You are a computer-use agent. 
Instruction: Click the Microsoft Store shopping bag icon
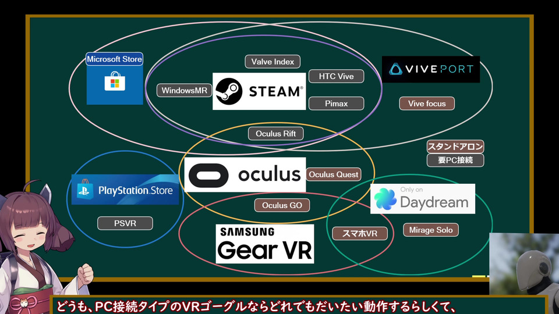point(115,81)
